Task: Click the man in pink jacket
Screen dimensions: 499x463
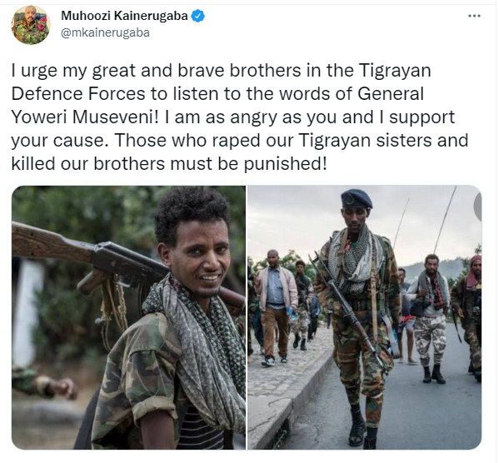Action: (275, 307)
